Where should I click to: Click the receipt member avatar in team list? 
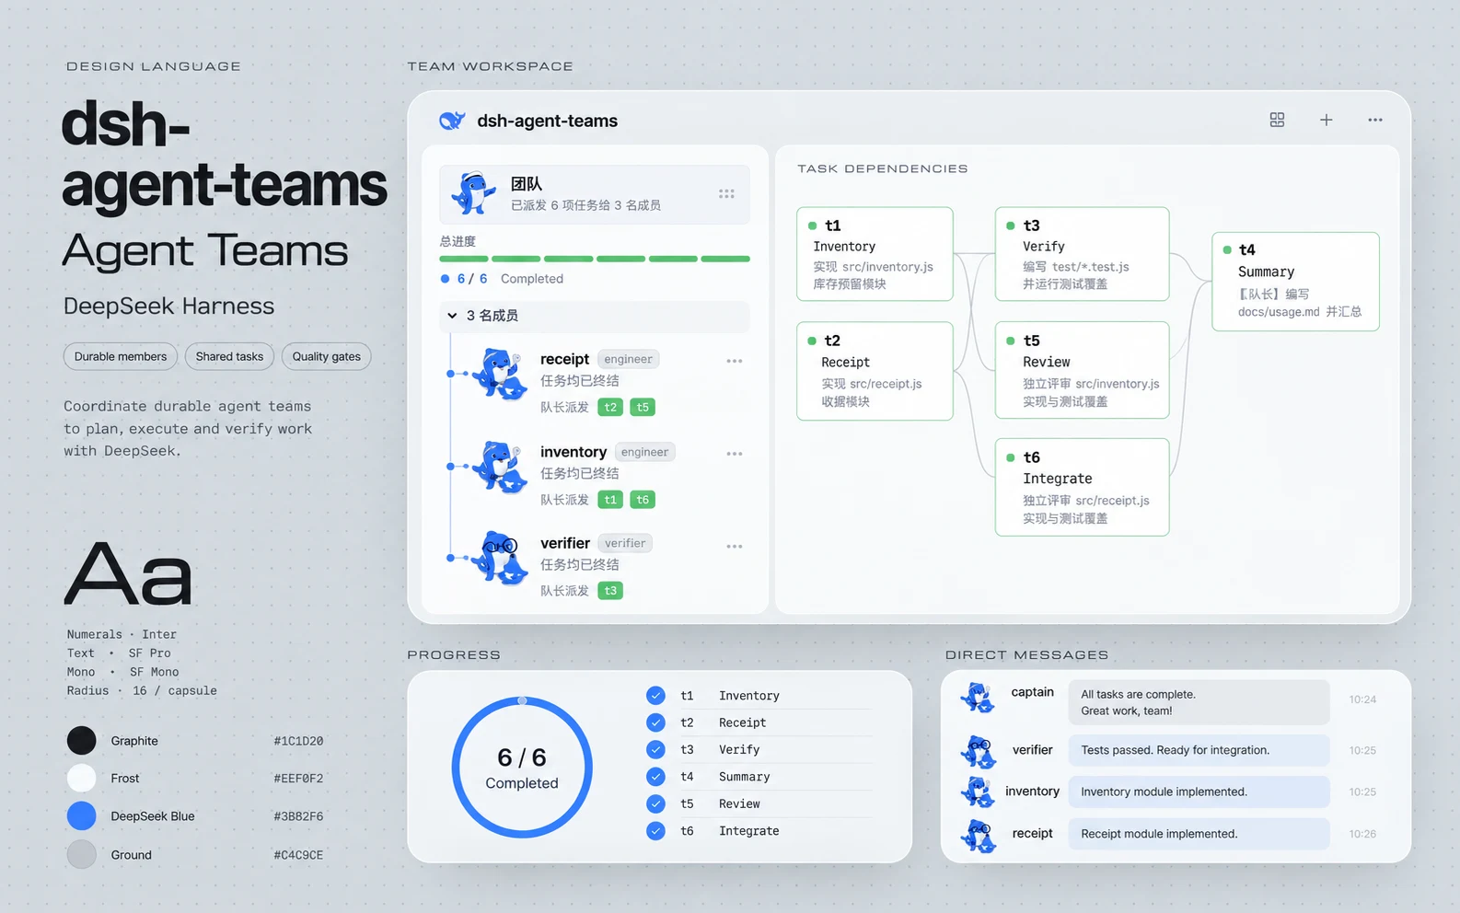pyautogui.click(x=501, y=374)
